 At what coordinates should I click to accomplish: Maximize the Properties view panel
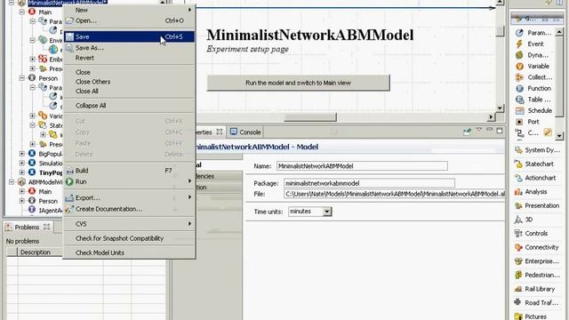pyautogui.click(x=500, y=131)
